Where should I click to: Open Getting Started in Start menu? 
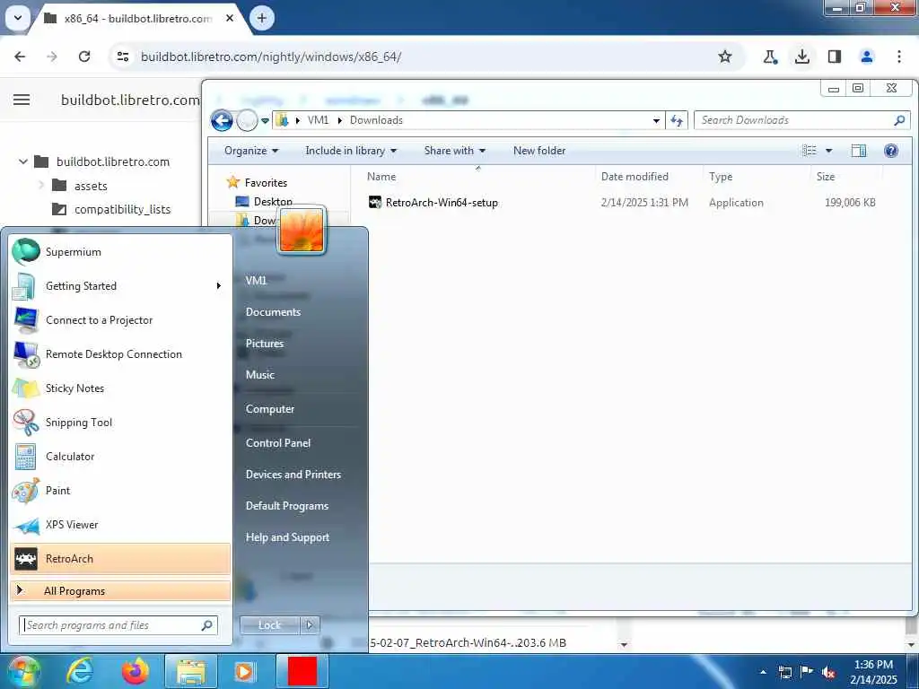(x=120, y=286)
